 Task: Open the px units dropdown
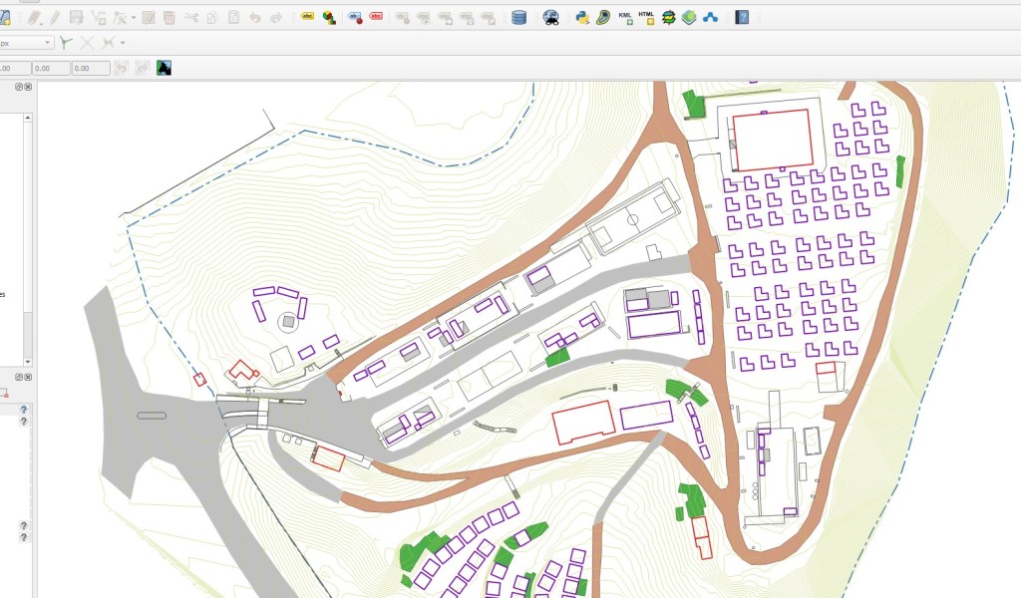(x=48, y=43)
